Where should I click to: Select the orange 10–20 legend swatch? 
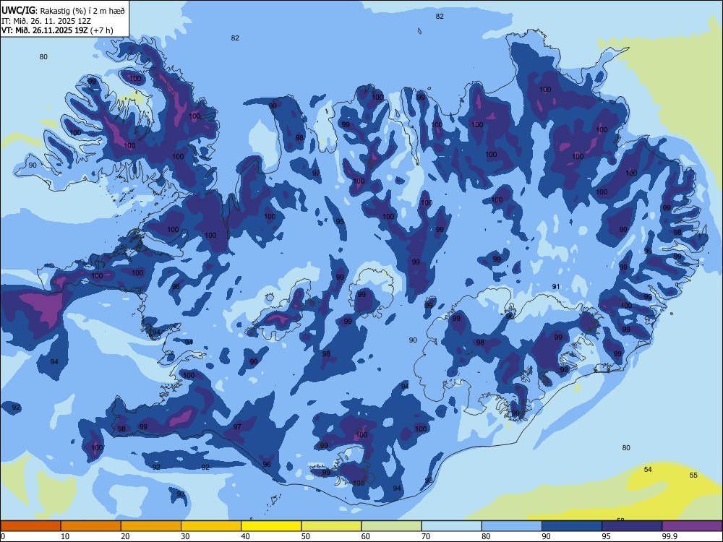pos(91,526)
